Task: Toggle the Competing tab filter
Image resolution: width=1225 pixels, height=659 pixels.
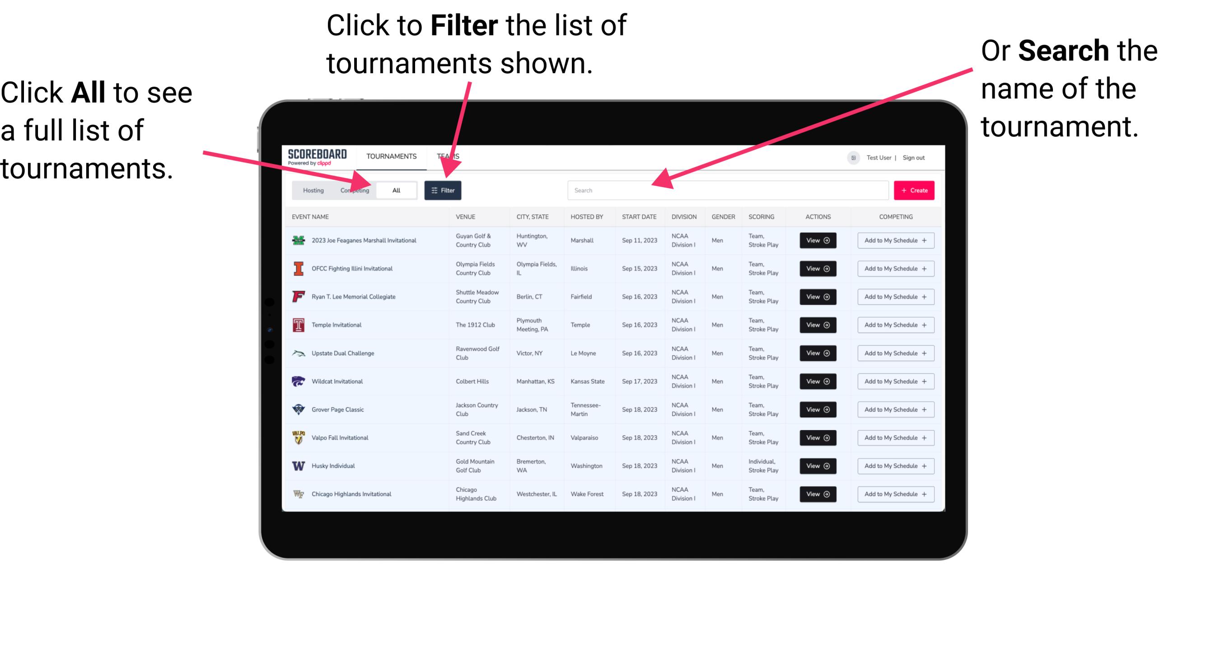Action: 352,190
